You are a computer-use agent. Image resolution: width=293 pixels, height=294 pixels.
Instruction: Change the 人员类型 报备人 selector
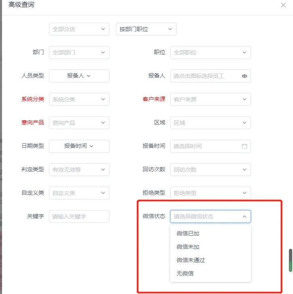[x=79, y=76]
